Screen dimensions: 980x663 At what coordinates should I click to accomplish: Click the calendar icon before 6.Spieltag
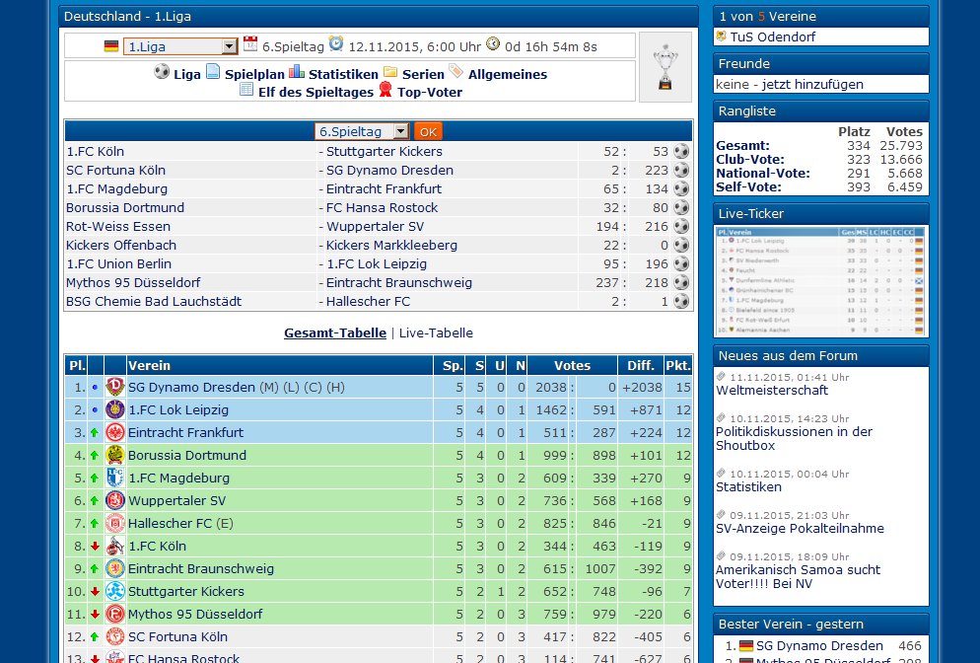tap(250, 43)
